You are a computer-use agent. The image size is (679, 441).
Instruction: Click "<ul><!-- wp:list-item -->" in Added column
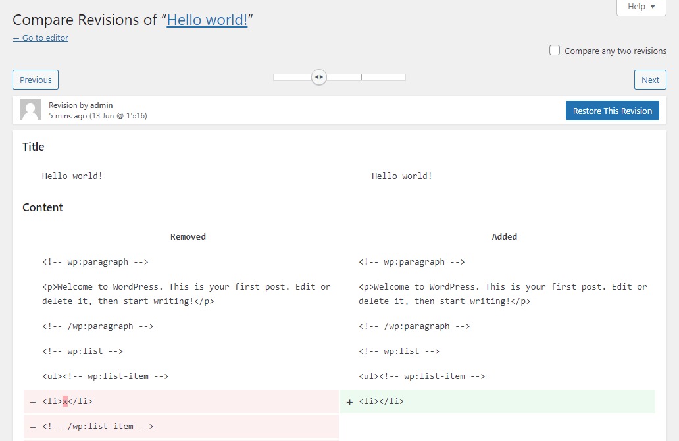point(422,376)
